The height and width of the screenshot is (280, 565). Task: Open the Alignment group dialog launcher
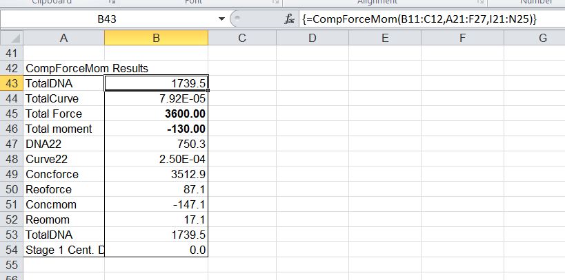pyautogui.click(x=480, y=3)
